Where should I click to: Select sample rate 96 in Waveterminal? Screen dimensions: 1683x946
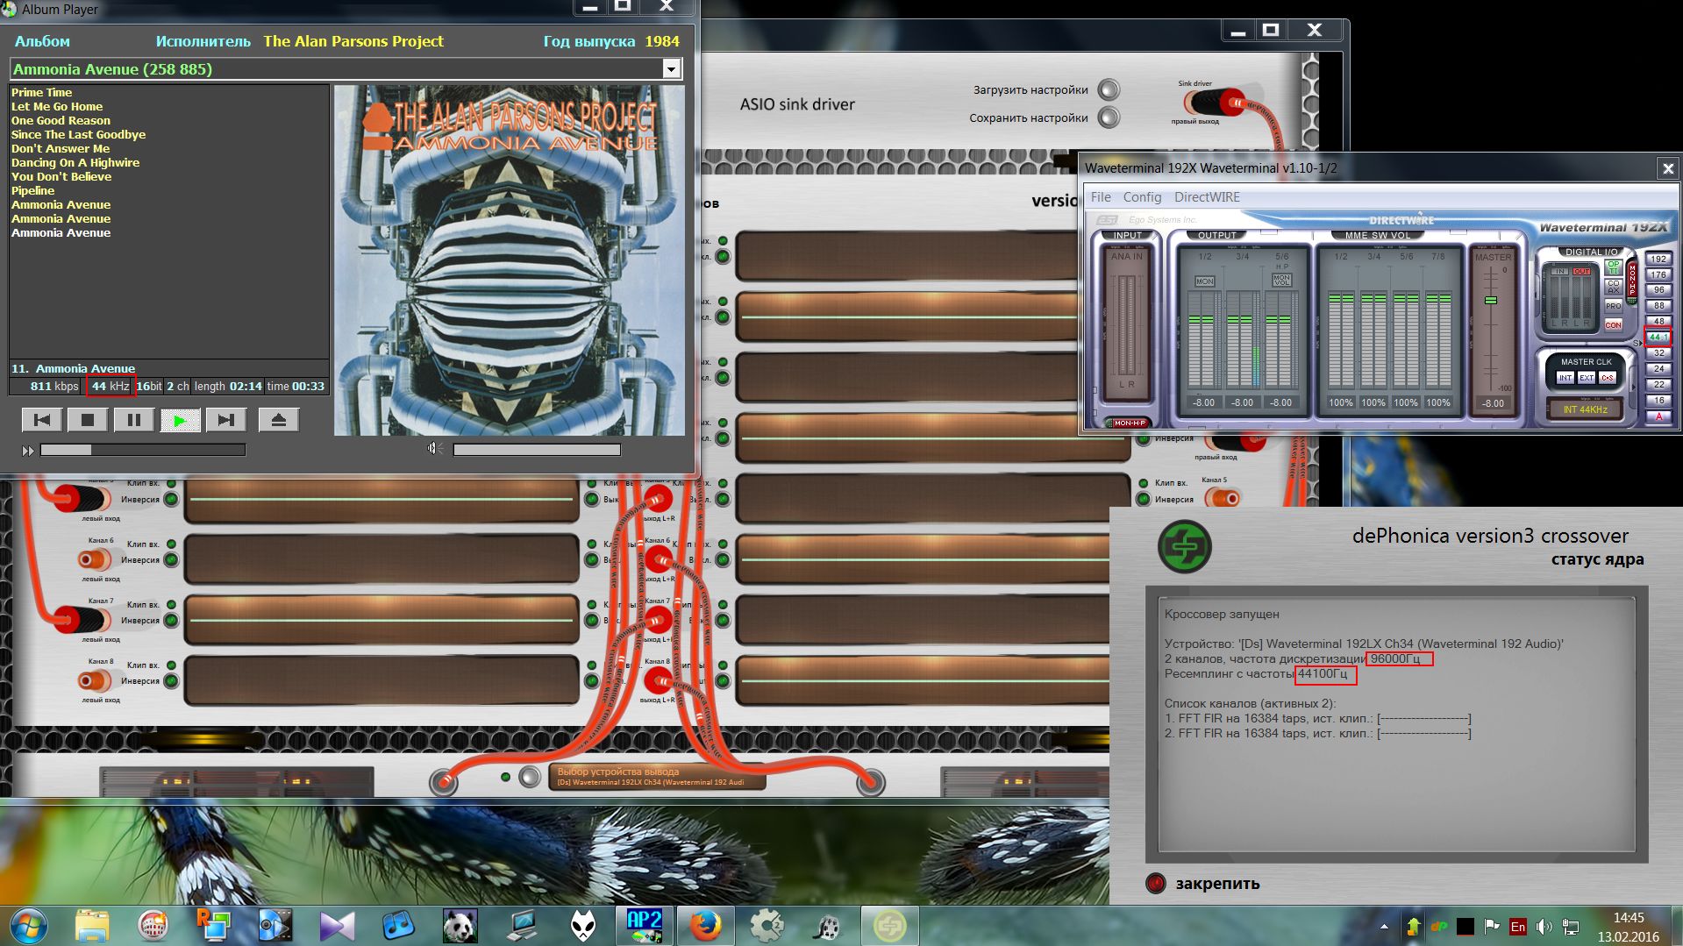coord(1658,290)
